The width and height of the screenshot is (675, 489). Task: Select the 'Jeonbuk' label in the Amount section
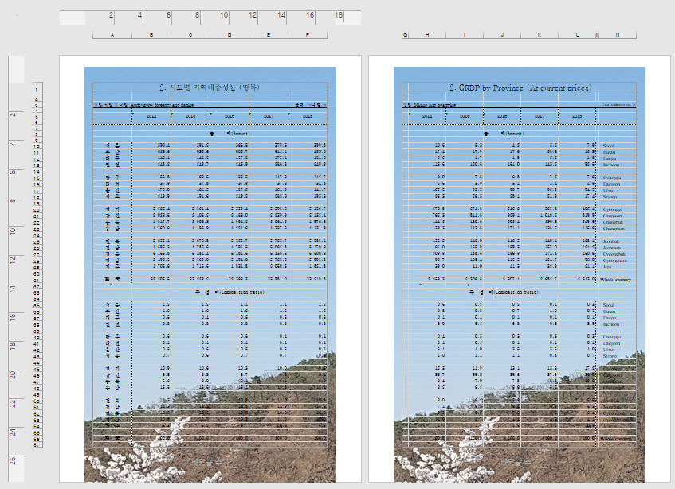[x=611, y=241]
